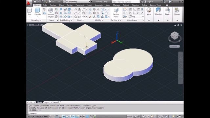Open the Selection panel button

click(158, 11)
